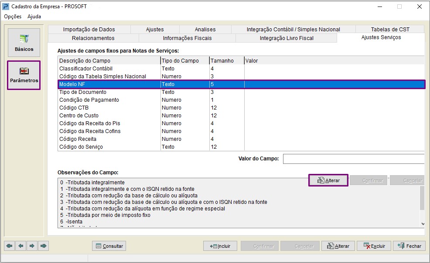
Task: Open the Opções menu
Action: point(13,17)
